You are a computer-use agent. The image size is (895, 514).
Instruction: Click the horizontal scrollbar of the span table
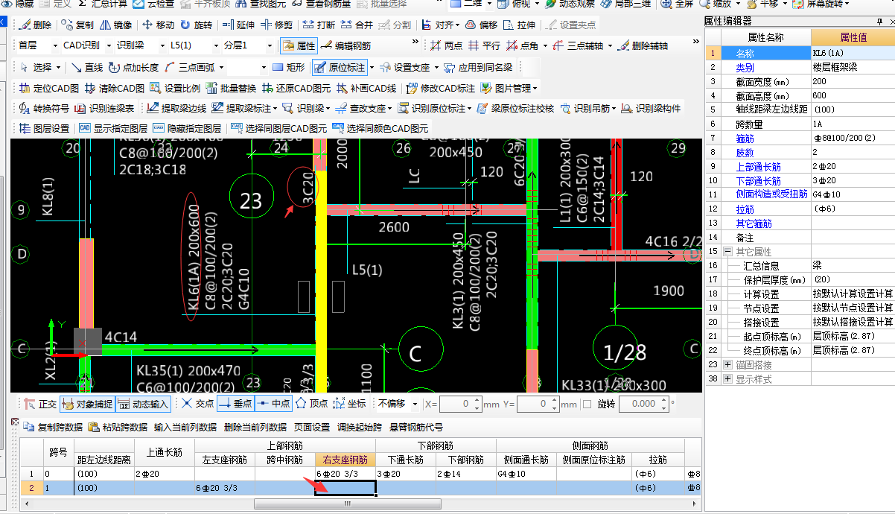[347, 504]
